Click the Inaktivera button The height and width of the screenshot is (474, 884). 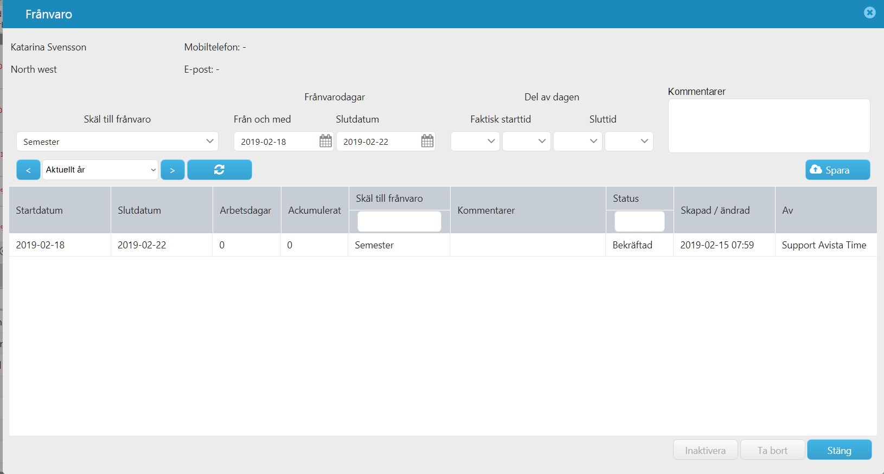point(706,450)
